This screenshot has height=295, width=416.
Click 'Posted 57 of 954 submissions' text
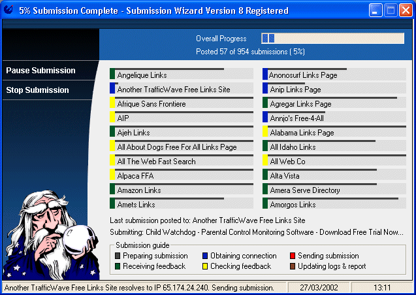(x=250, y=51)
